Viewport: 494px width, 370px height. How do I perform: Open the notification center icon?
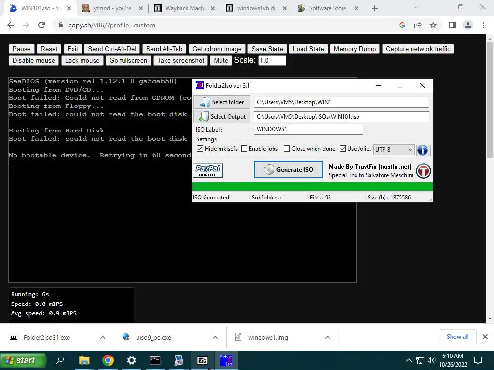click(x=478, y=360)
